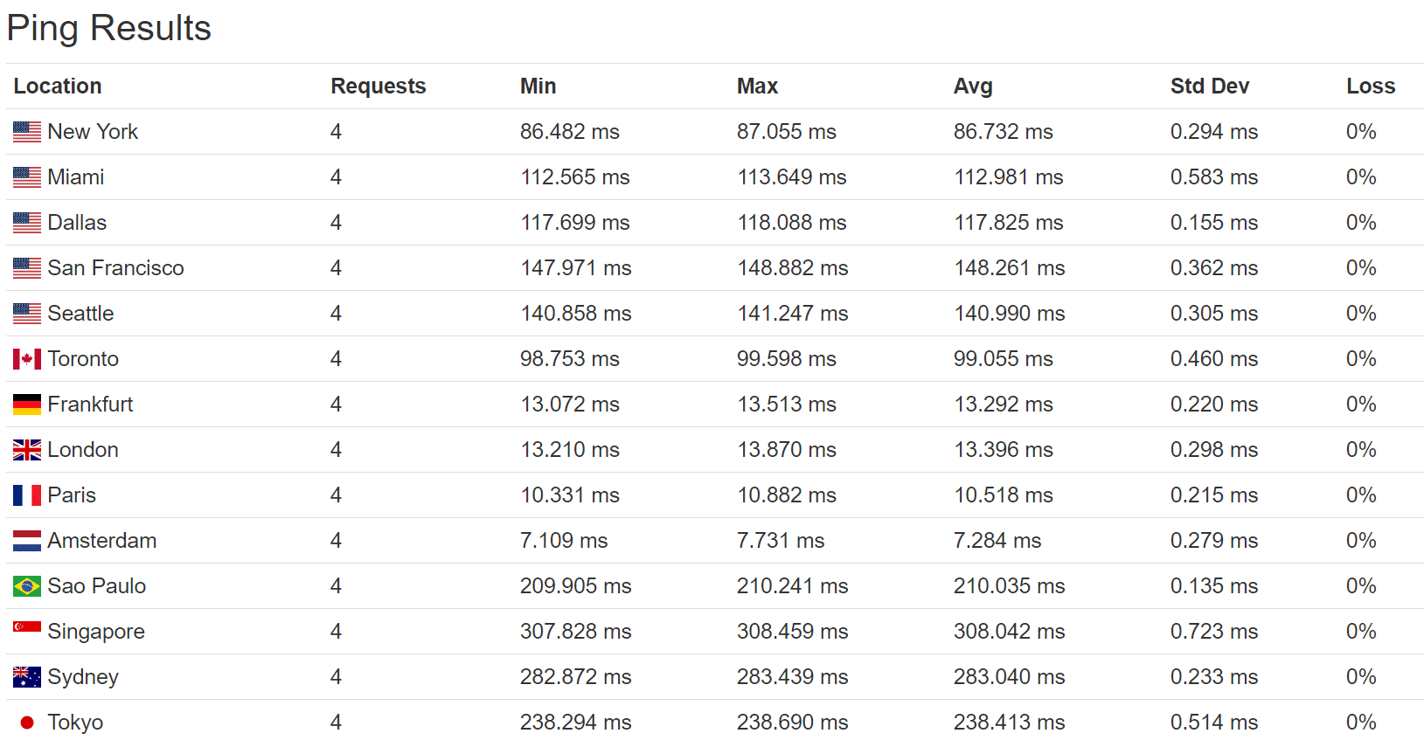Click Seattle's average ping 140.990 ms

(x=1009, y=314)
